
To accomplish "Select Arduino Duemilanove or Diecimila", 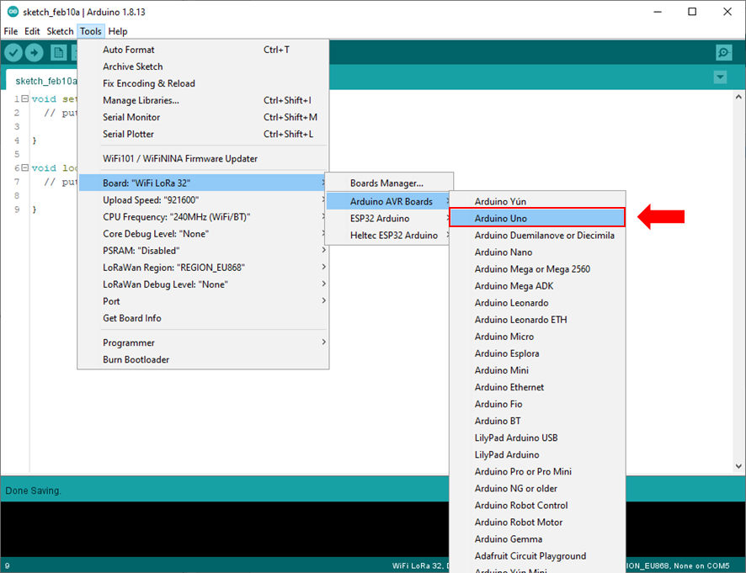I will pyautogui.click(x=537, y=236).
